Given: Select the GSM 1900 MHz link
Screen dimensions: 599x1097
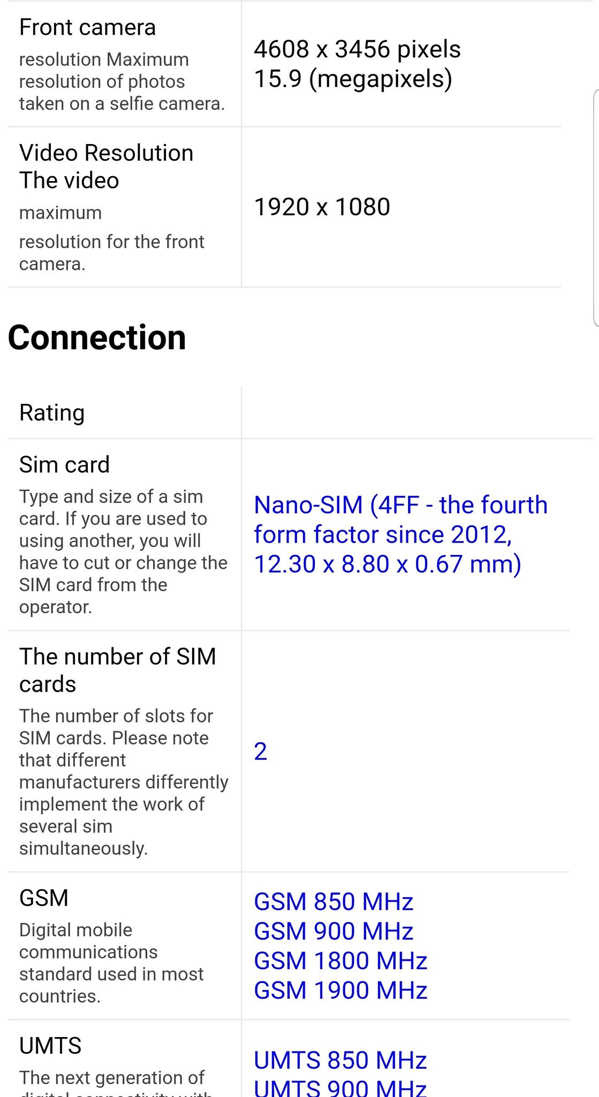Looking at the screenshot, I should coord(340,990).
